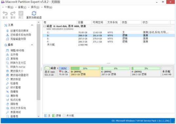Select the 磁盘 0: Hard disk row
176x124 pixels.
(x=109, y=27)
